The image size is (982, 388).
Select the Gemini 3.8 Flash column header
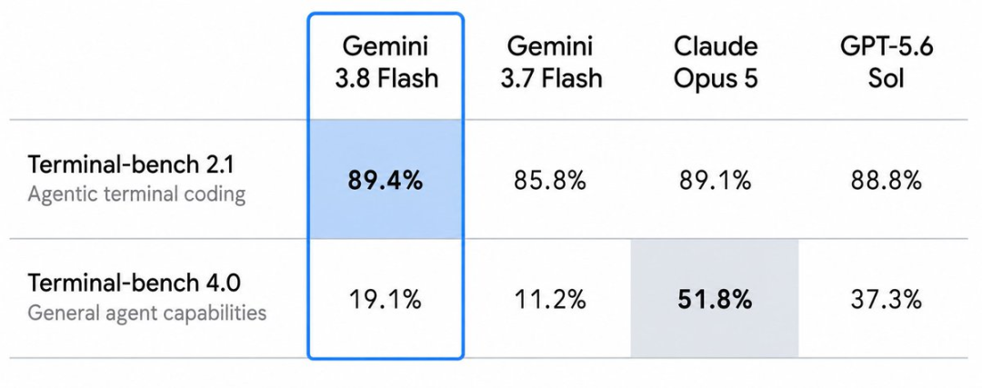click(x=386, y=63)
